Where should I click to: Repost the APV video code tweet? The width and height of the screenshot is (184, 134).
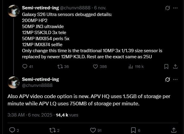(52, 130)
